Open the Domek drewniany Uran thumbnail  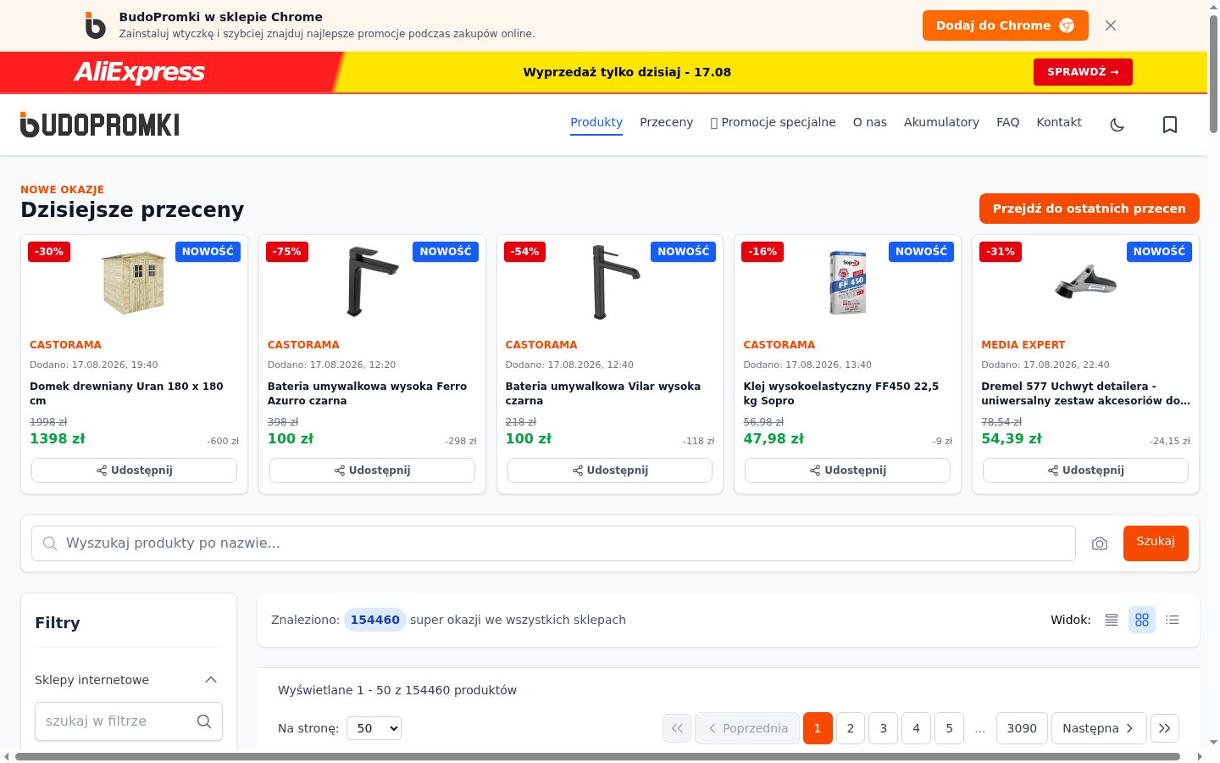[134, 282]
